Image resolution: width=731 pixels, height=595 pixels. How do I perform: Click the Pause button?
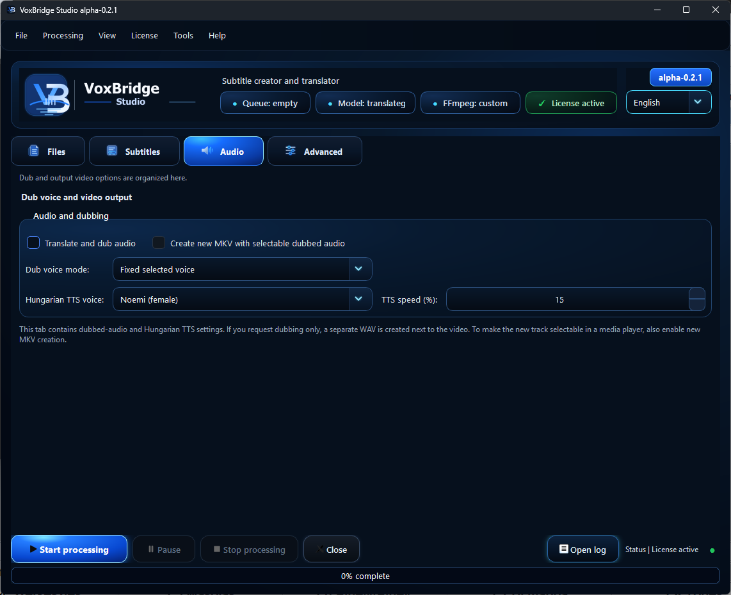pyautogui.click(x=164, y=549)
